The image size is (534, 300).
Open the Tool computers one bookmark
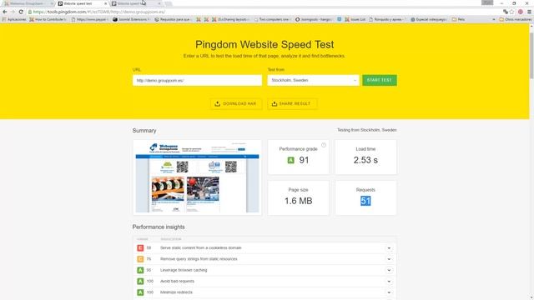(272, 20)
